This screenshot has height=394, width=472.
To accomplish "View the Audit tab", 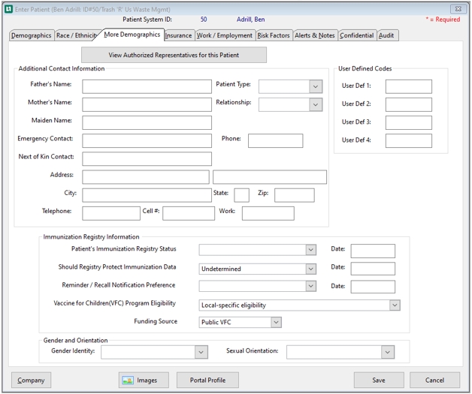I will pyautogui.click(x=386, y=35).
